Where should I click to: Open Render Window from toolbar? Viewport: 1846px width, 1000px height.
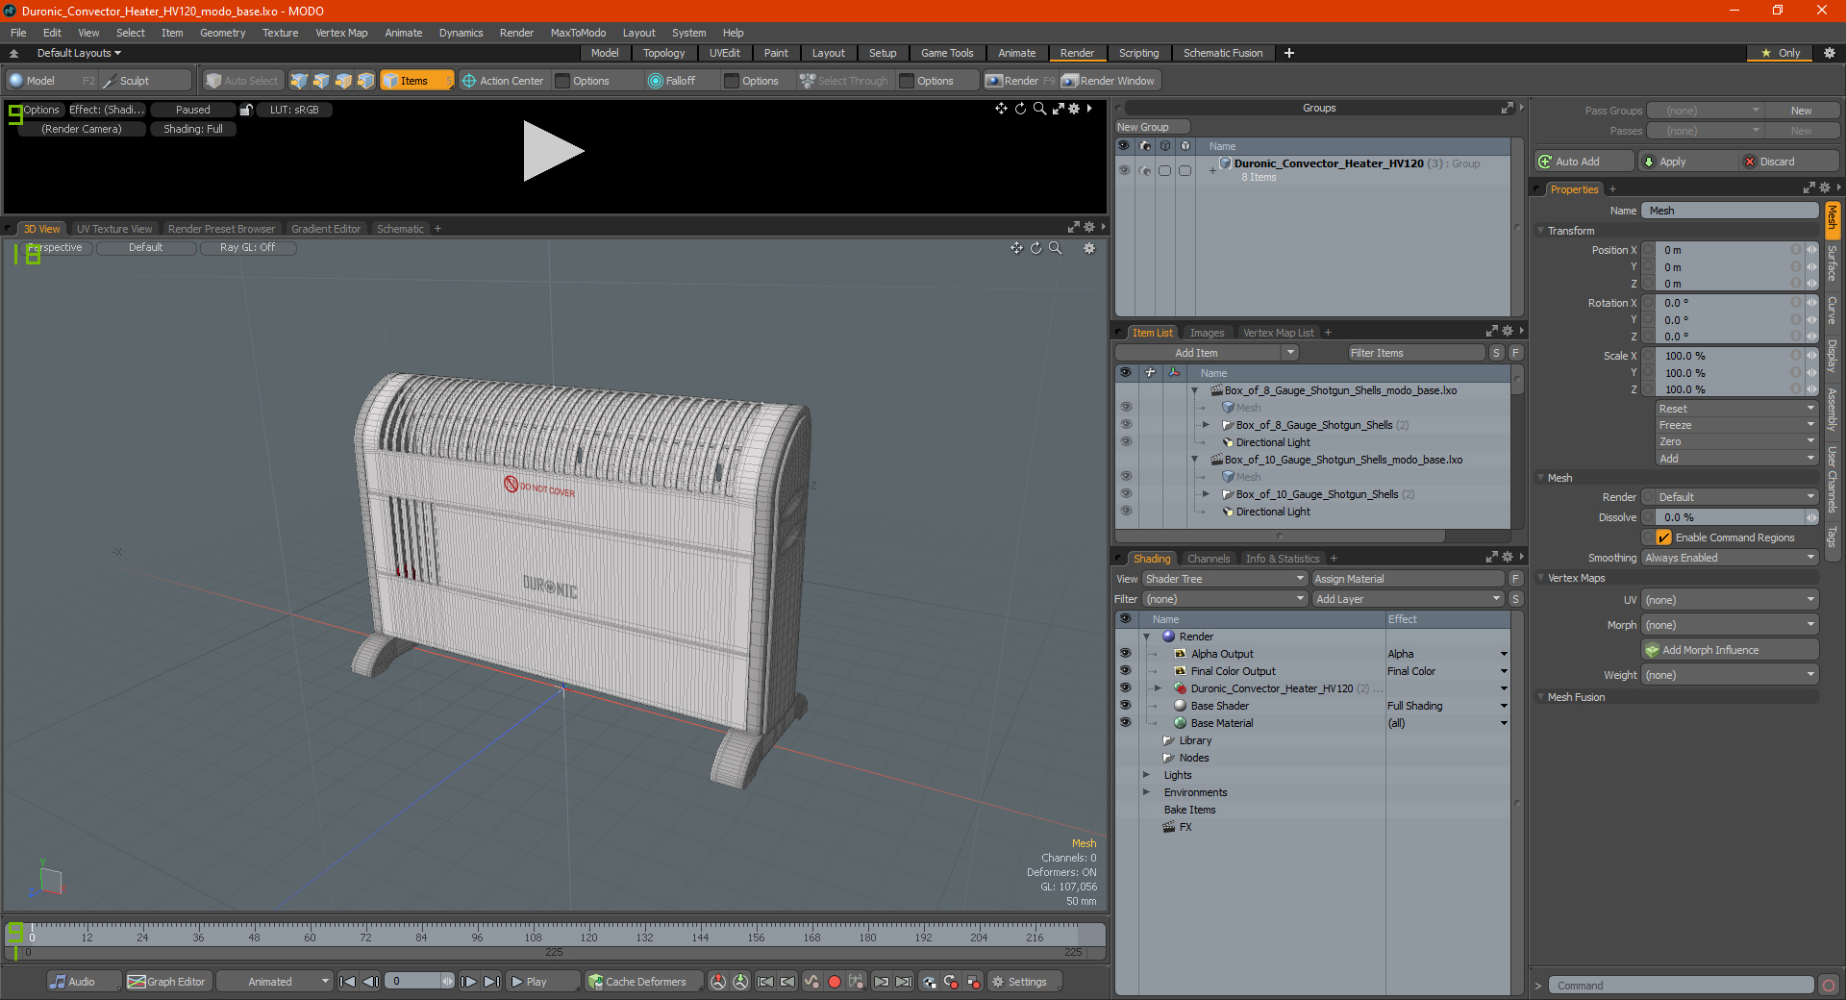[1109, 81]
